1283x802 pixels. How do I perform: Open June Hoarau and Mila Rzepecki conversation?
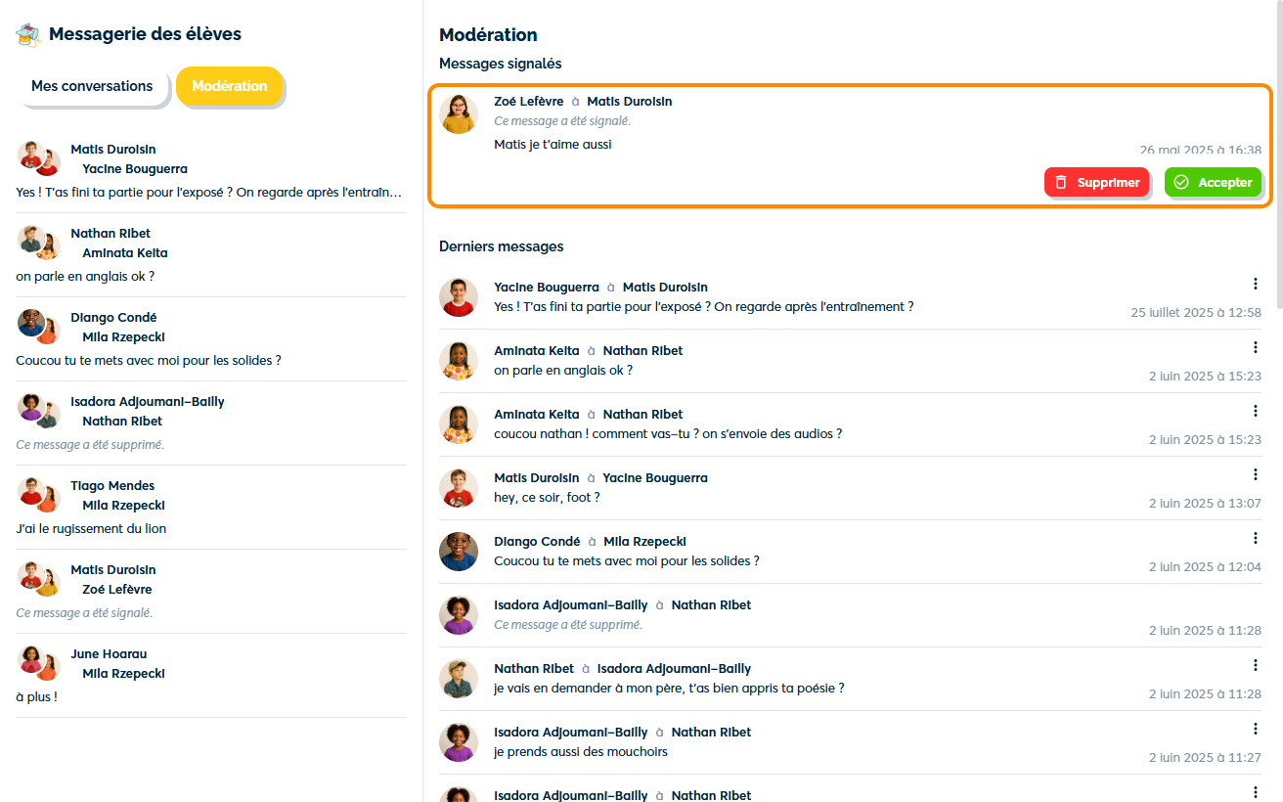(x=210, y=676)
